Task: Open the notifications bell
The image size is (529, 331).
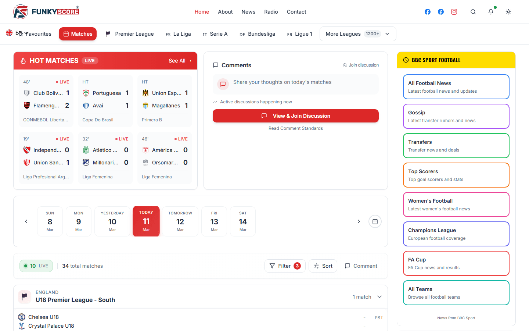Action: click(x=491, y=12)
